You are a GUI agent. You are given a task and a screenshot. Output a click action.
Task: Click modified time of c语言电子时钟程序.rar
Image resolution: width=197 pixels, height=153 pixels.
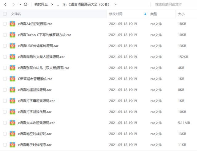click(123, 145)
